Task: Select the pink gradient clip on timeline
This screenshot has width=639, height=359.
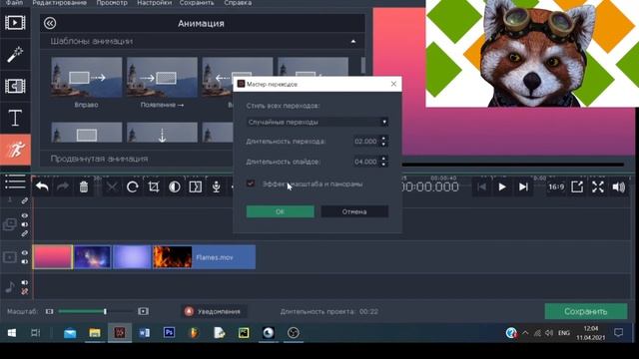Action: (x=53, y=257)
